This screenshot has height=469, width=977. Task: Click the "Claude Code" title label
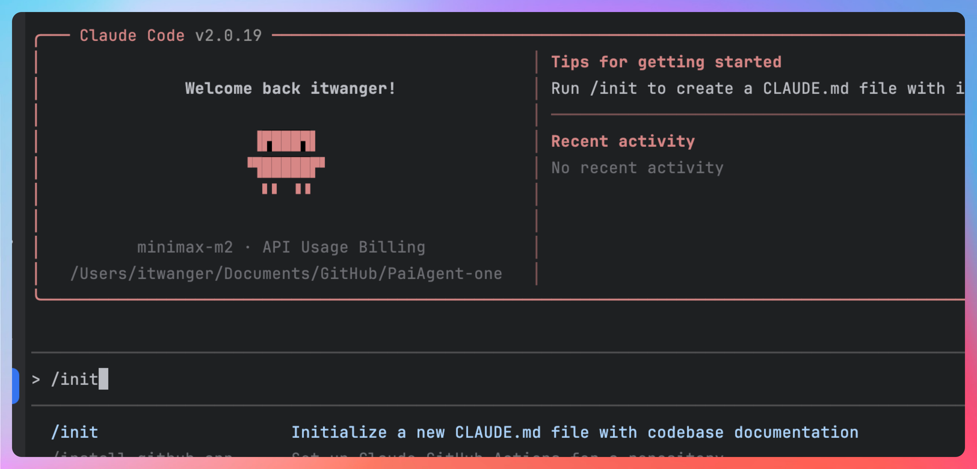[132, 36]
